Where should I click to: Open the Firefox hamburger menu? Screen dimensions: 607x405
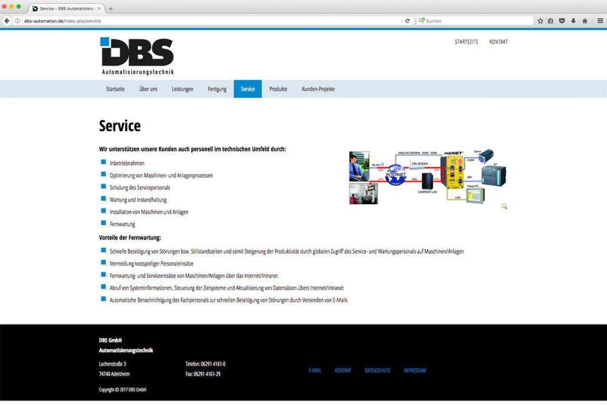point(600,20)
